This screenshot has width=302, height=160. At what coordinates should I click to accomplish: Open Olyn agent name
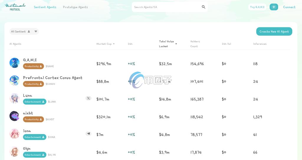(27, 149)
